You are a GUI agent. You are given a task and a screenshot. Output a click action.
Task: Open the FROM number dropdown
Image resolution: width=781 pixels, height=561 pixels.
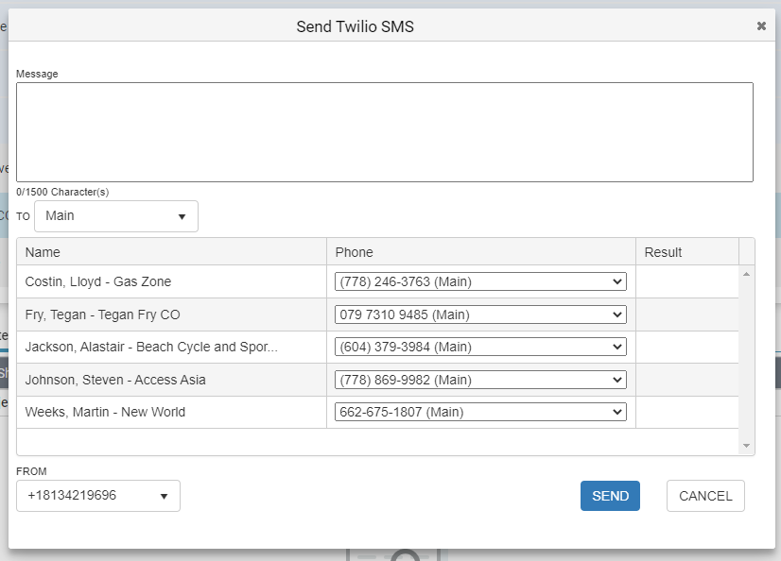click(98, 496)
